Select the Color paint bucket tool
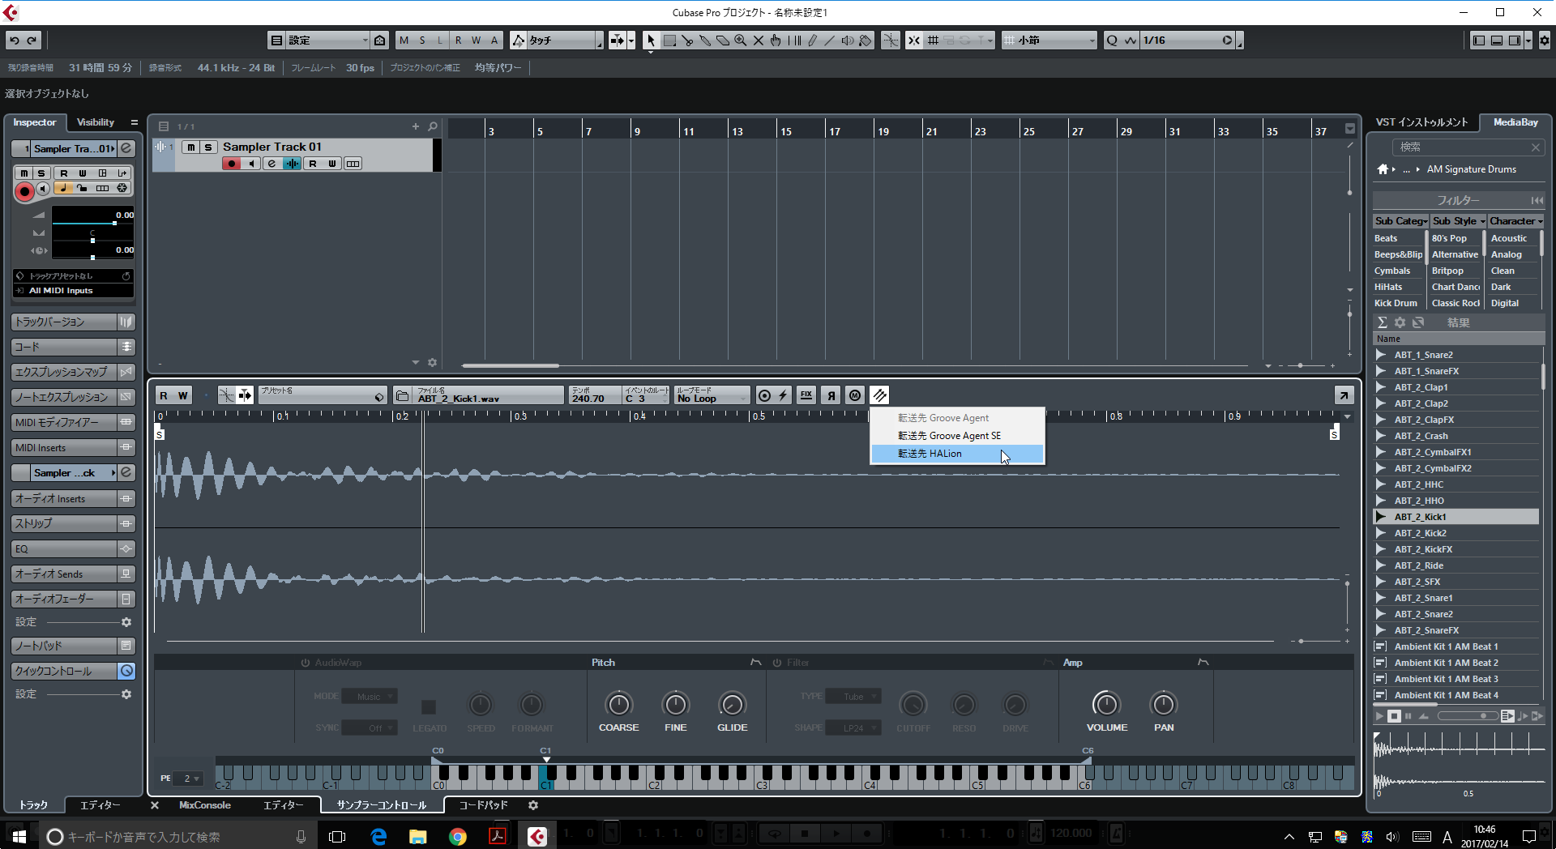Image resolution: width=1556 pixels, height=849 pixels. 865,40
